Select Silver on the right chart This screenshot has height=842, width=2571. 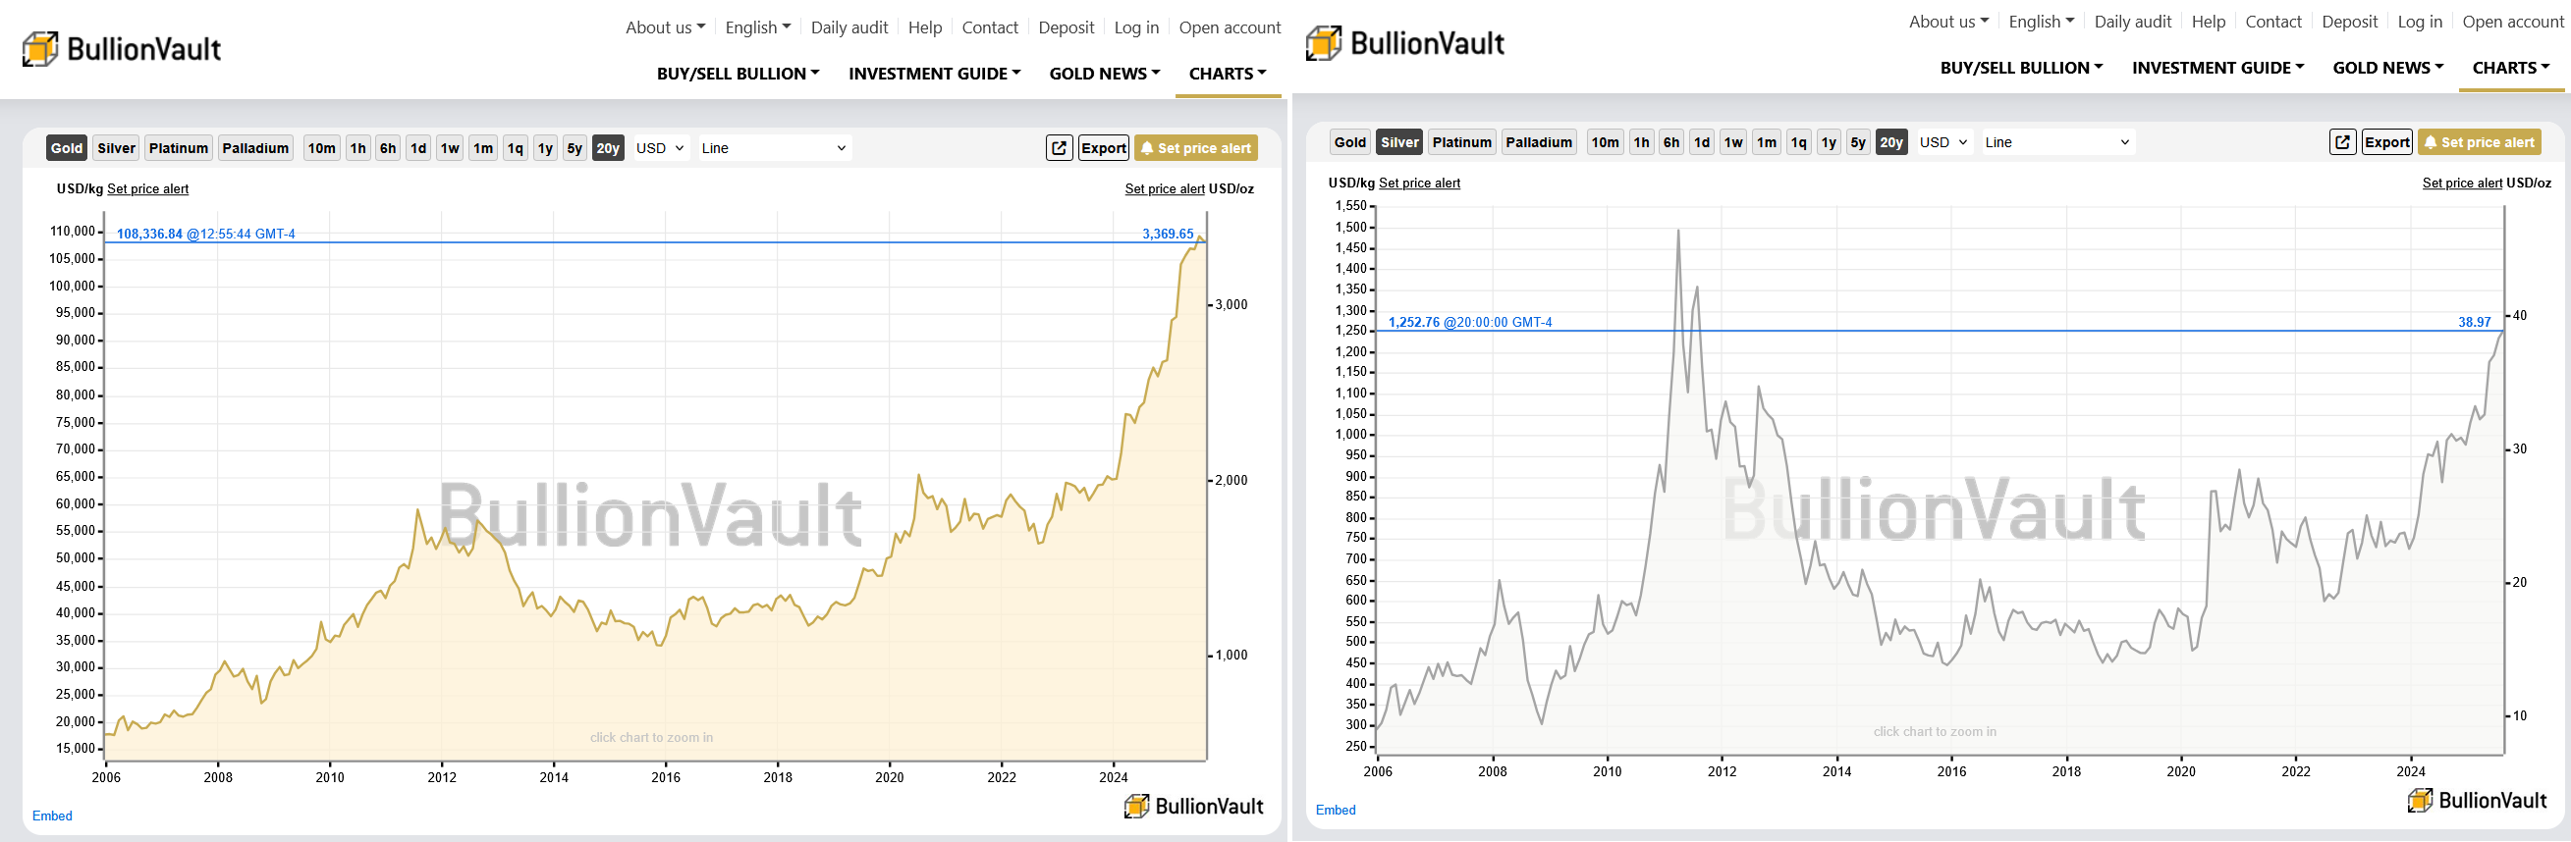(x=1399, y=141)
